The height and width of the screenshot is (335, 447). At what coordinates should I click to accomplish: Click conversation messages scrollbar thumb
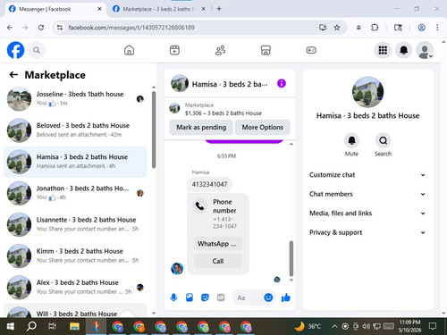tap(291, 258)
